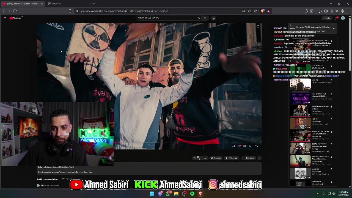352x198 pixels.
Task: Open the YouTube account avatar menu
Action: [343, 18]
